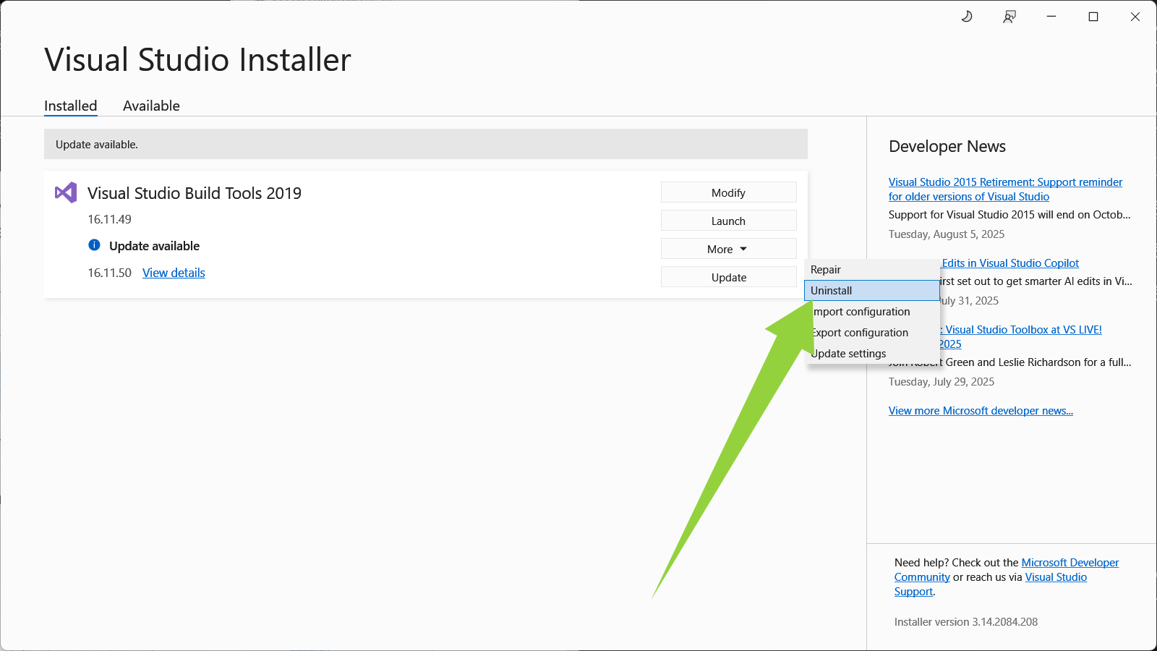Open Visual Studio 2015 Retirement news link
Screen dimensions: 1157x651
pyautogui.click(x=1005, y=182)
